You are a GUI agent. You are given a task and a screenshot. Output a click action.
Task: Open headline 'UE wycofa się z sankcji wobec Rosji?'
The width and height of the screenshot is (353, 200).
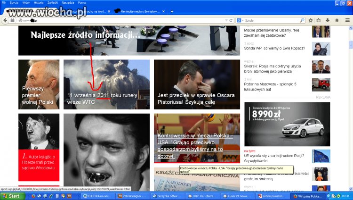click(274, 158)
